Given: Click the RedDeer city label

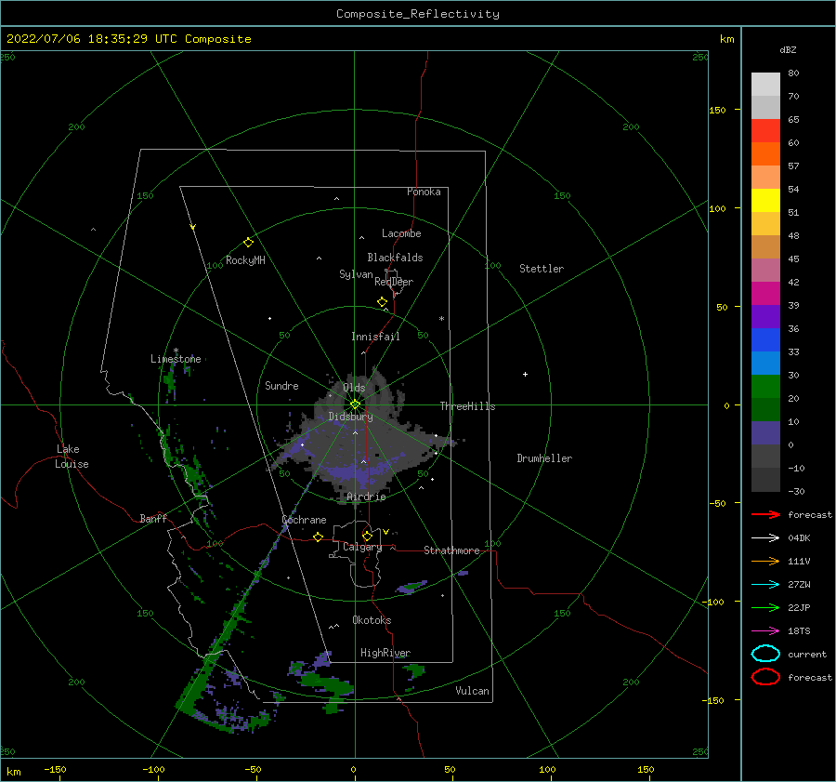Looking at the screenshot, I should point(394,282).
